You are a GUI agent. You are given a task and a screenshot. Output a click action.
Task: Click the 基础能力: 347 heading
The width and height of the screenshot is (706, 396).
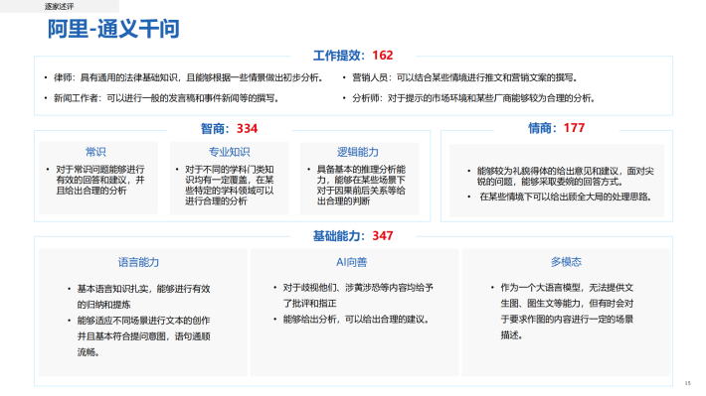pyautogui.click(x=353, y=236)
